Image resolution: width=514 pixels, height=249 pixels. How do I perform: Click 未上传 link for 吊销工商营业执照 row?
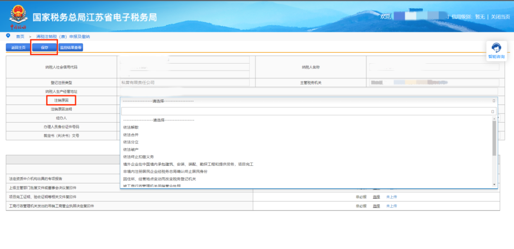(x=391, y=206)
